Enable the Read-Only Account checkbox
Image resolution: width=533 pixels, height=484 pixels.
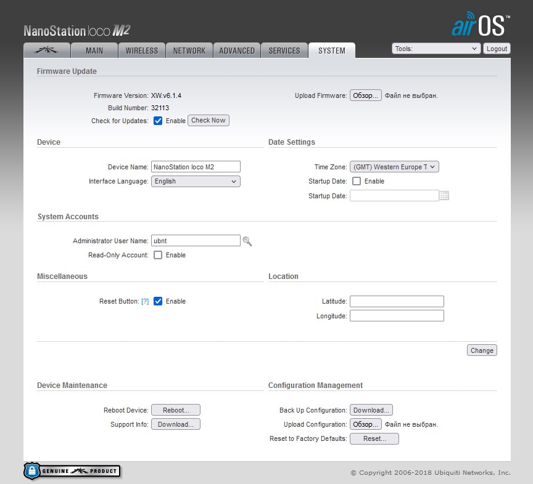[158, 255]
